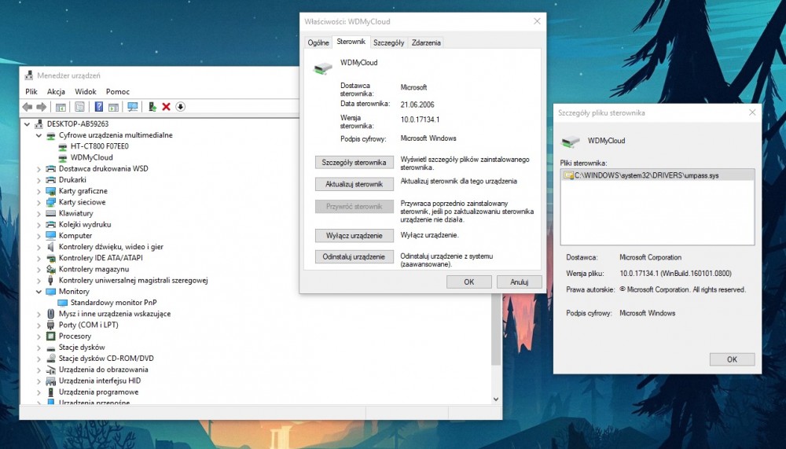Expand the Kontrolery magazynu category
The width and height of the screenshot is (786, 449).
click(39, 270)
